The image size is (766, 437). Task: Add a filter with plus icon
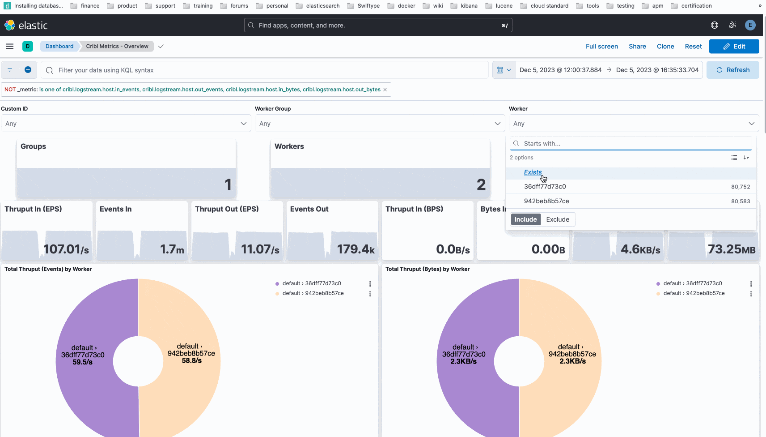pyautogui.click(x=28, y=70)
